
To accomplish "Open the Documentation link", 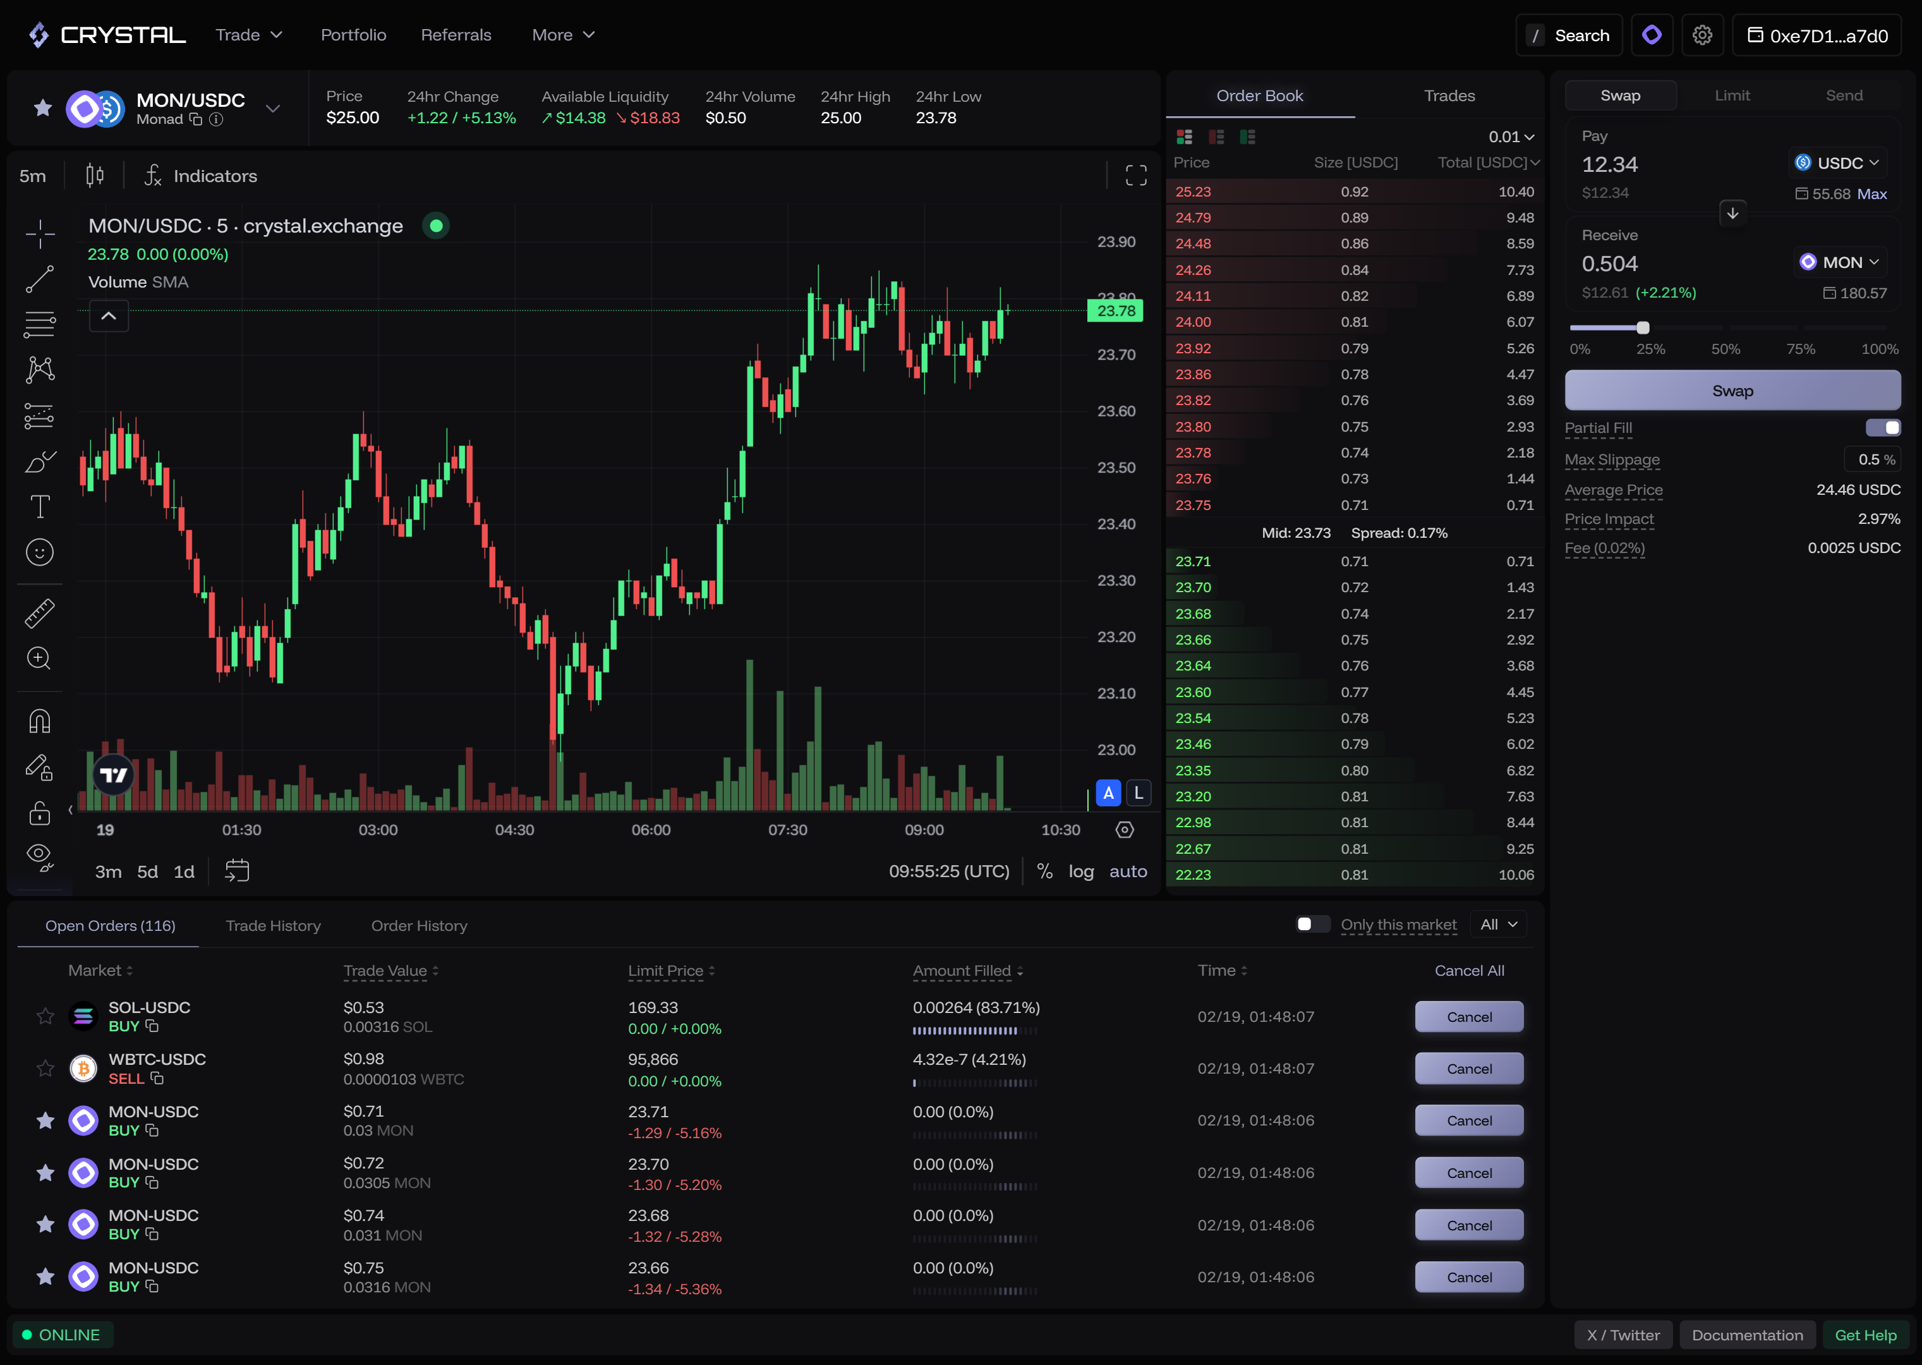I will click(x=1747, y=1335).
